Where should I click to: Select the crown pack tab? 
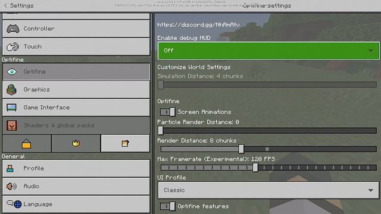tap(76, 143)
